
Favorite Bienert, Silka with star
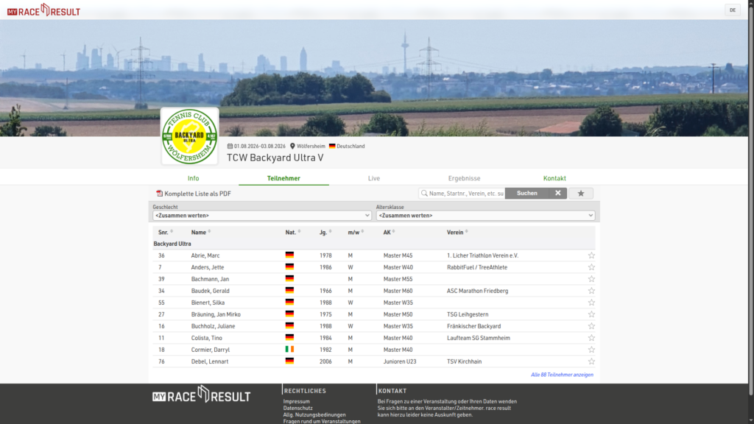pos(591,303)
